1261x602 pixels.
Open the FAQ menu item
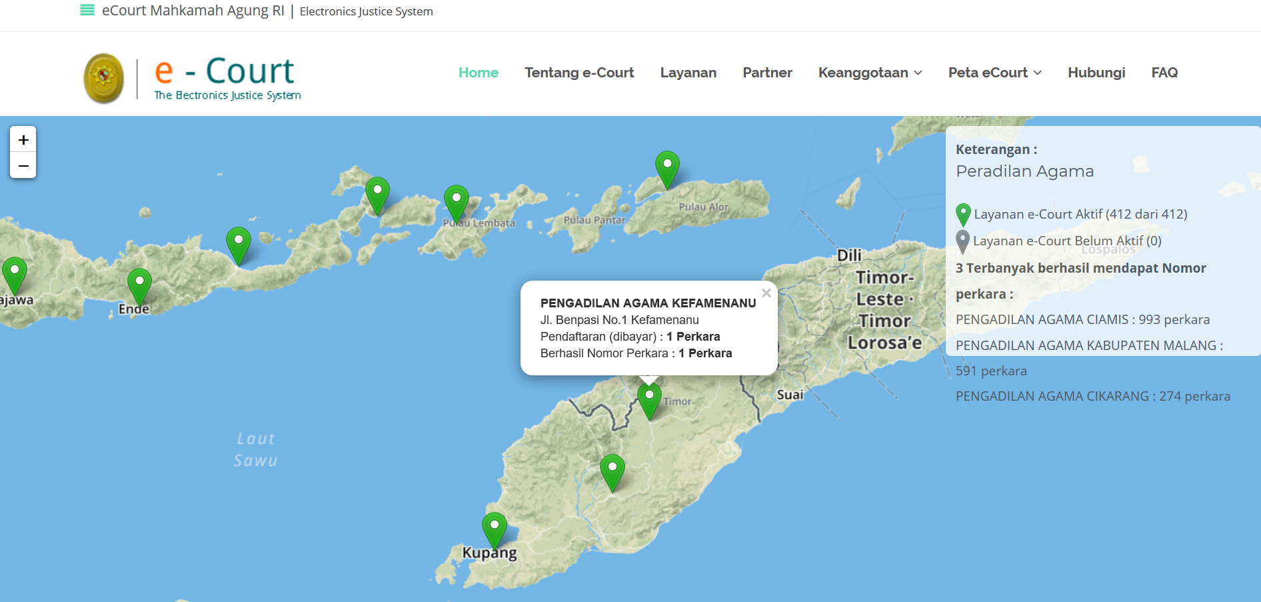point(1164,73)
